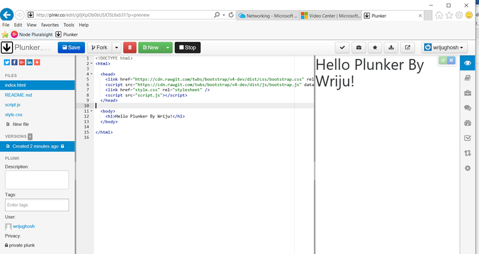Click the Plunker logo arrow icon
The image size is (479, 254).
pos(7,48)
